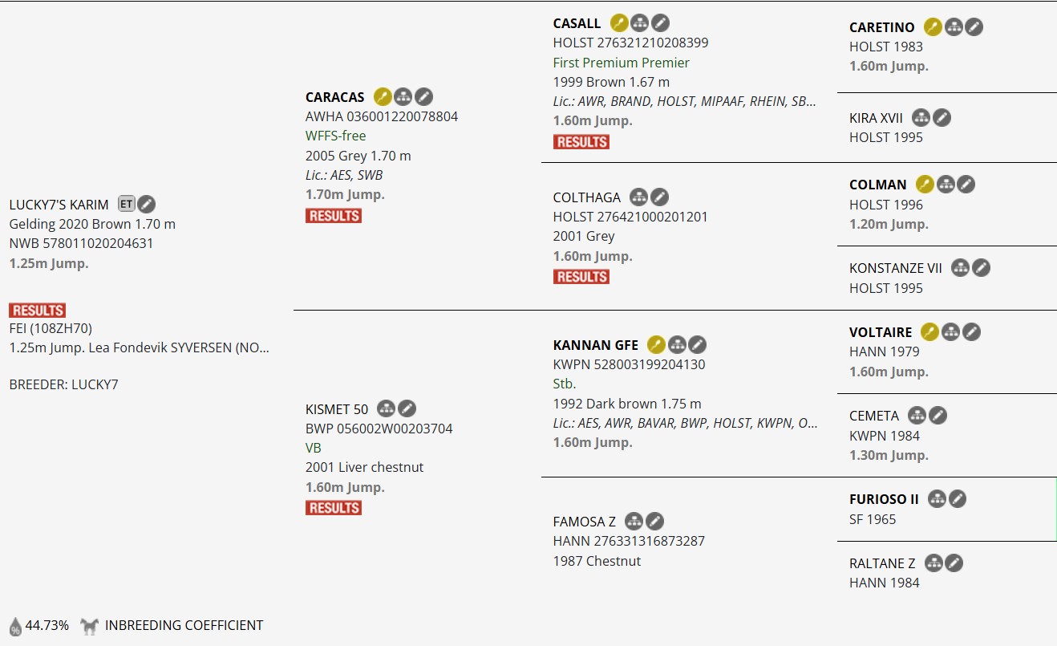Viewport: 1057px width, 646px height.
Task: Click the edit pencil beside KONSTANZE VII
Action: pos(981,268)
